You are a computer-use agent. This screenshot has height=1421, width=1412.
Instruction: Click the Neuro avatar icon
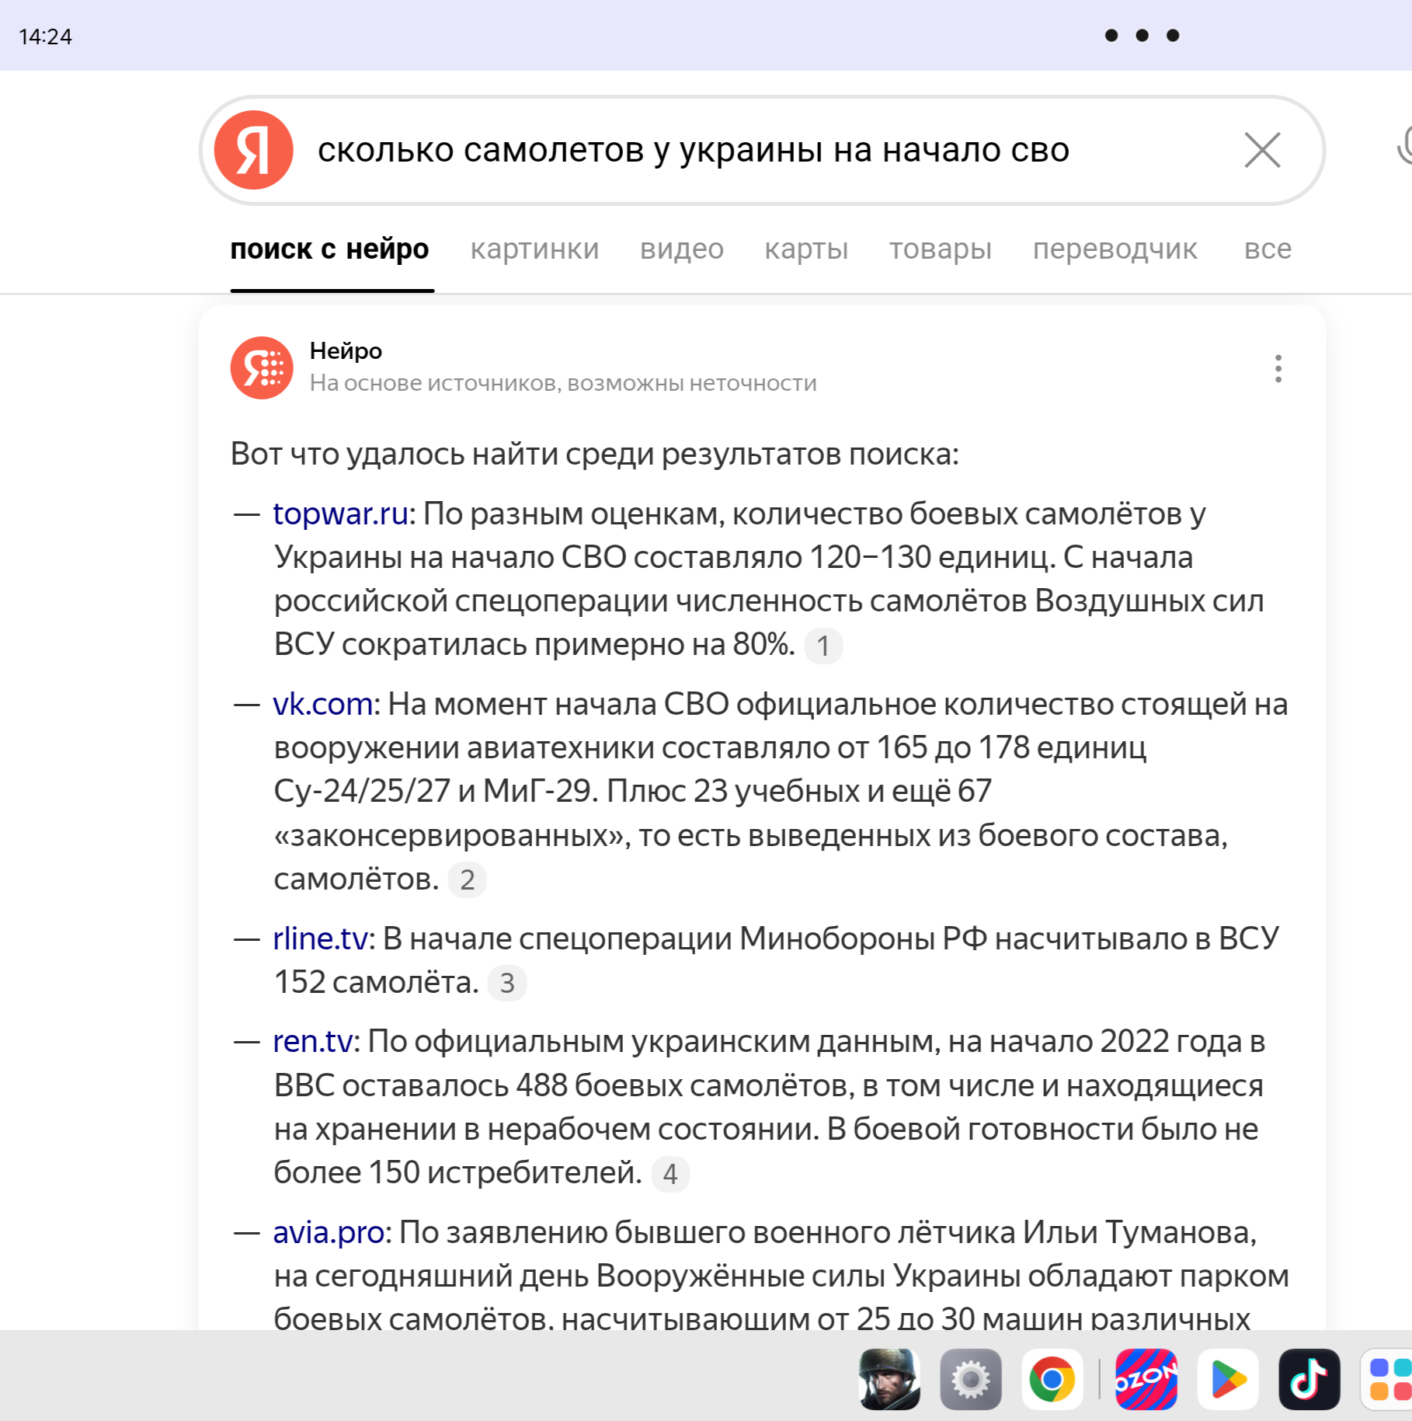point(262,367)
